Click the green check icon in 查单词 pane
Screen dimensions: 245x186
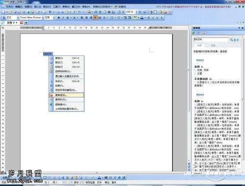(x=194, y=33)
